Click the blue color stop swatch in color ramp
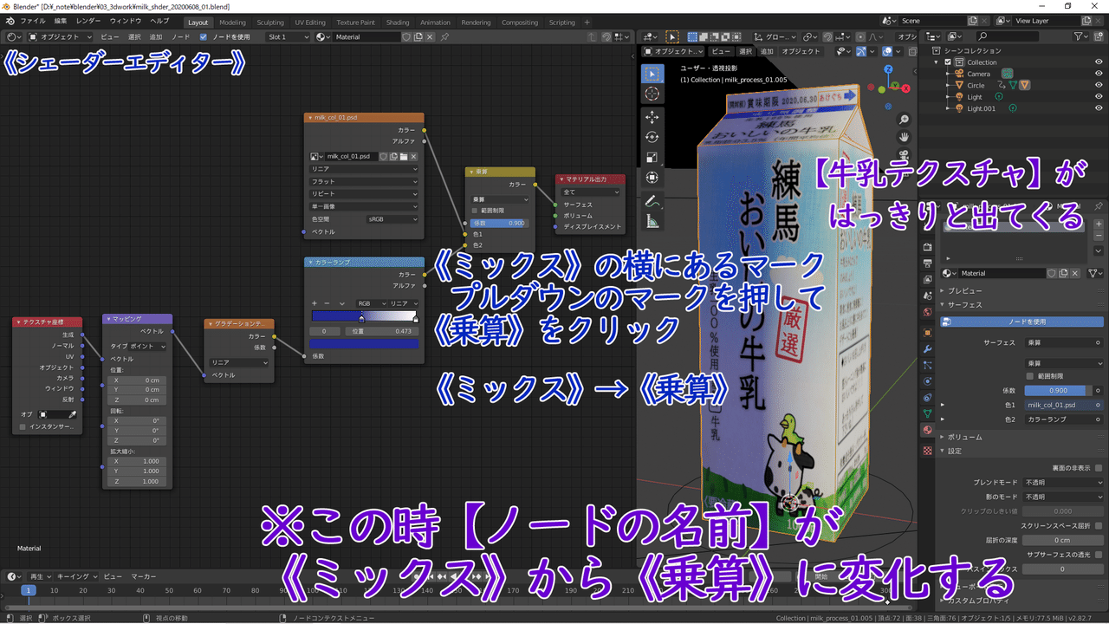The image size is (1109, 624). coord(364,344)
